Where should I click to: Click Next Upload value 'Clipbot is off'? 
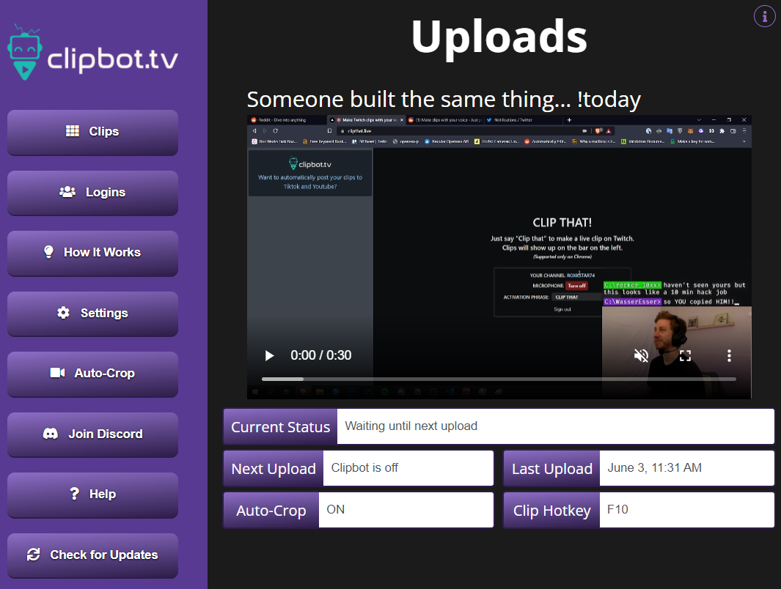408,468
